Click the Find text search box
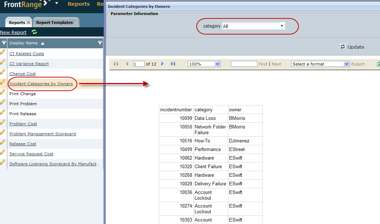Image resolution: width=380 pixels, height=224 pixels. (244, 64)
